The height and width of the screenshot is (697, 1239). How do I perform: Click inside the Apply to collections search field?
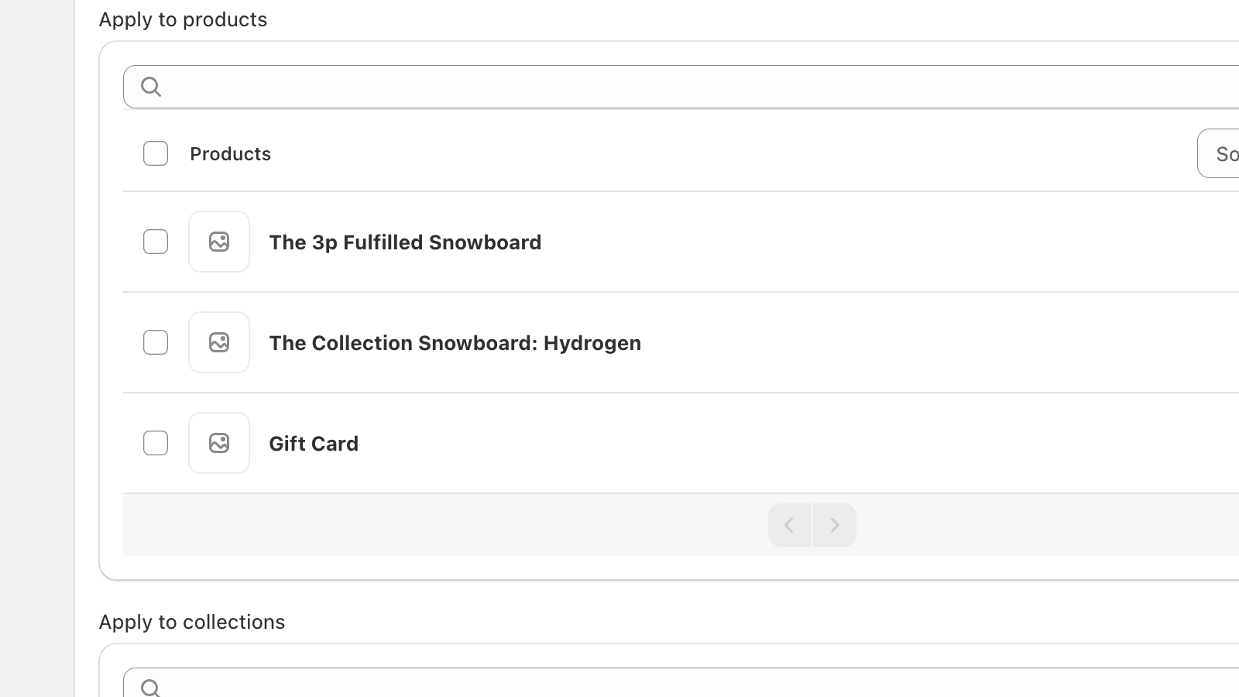(465, 687)
